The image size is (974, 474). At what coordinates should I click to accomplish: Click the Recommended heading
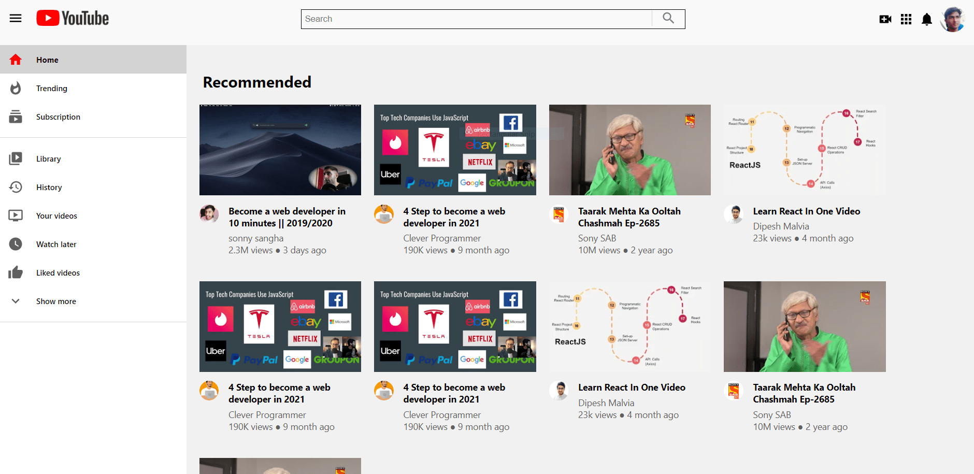[257, 82]
